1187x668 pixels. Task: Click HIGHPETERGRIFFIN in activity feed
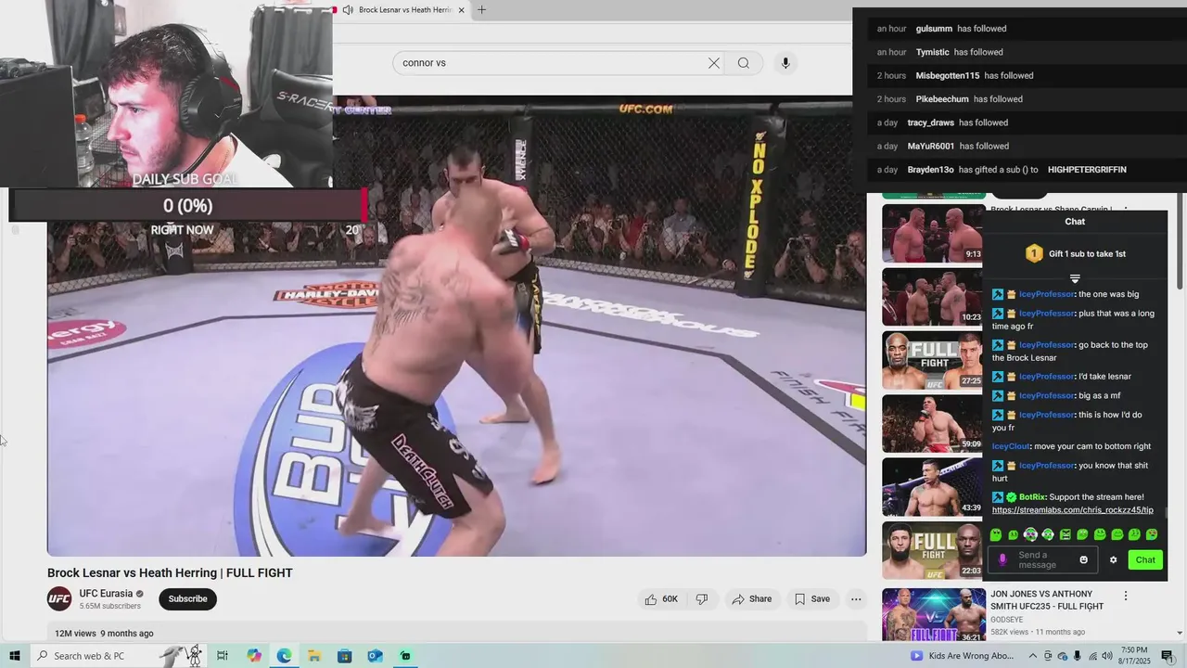[1087, 170]
